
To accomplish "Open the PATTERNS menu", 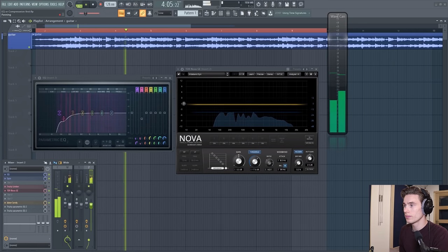I will 25,4.
